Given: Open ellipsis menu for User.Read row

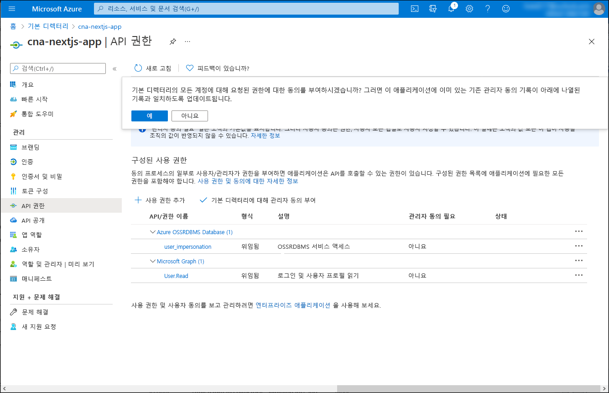Looking at the screenshot, I should pyautogui.click(x=579, y=275).
